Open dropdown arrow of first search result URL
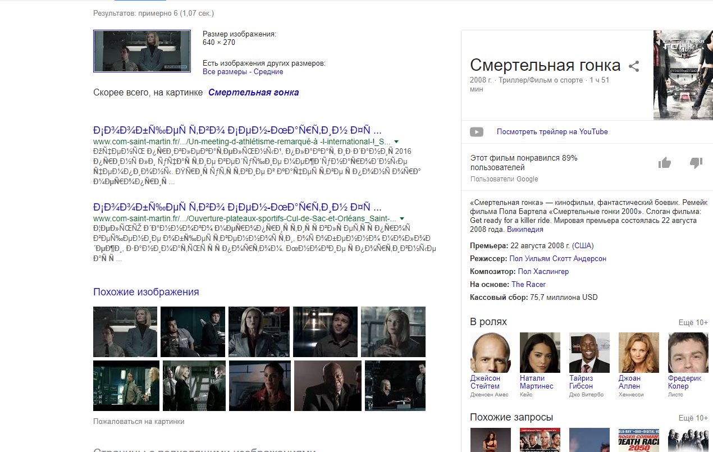The image size is (713, 452). click(396, 141)
